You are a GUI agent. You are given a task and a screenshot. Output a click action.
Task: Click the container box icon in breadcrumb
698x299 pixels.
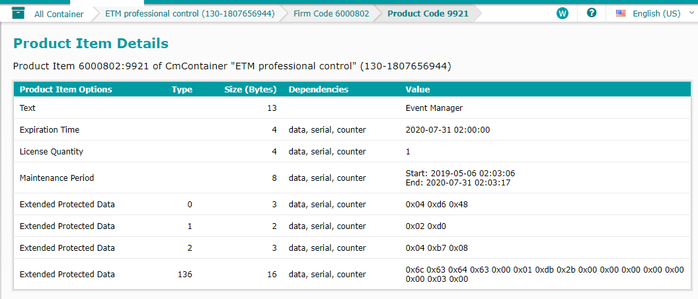click(18, 13)
